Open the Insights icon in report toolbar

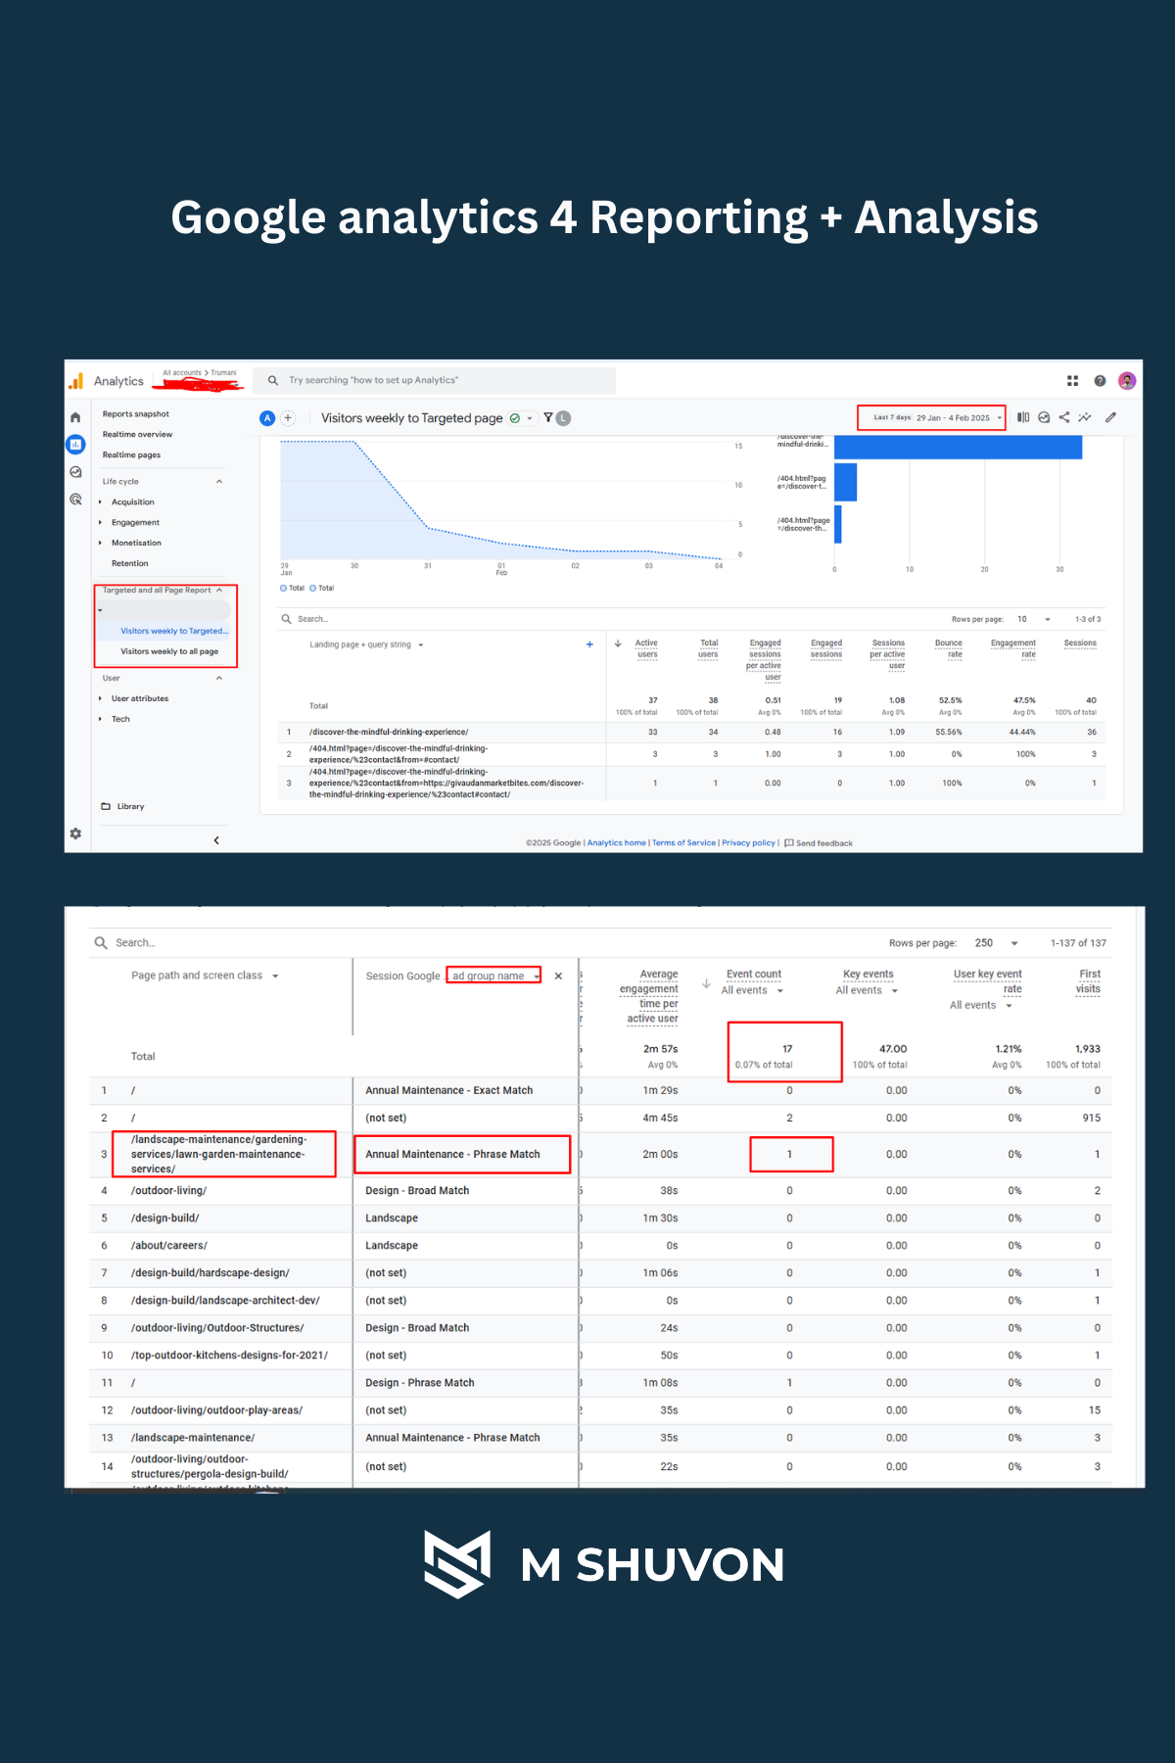(1044, 417)
